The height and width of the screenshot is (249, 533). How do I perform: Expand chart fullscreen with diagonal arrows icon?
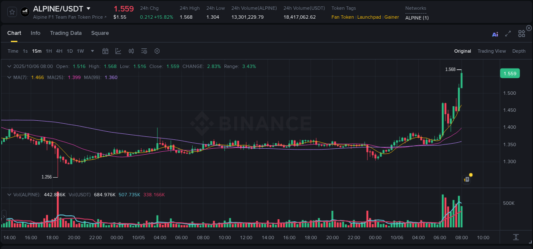click(x=508, y=33)
